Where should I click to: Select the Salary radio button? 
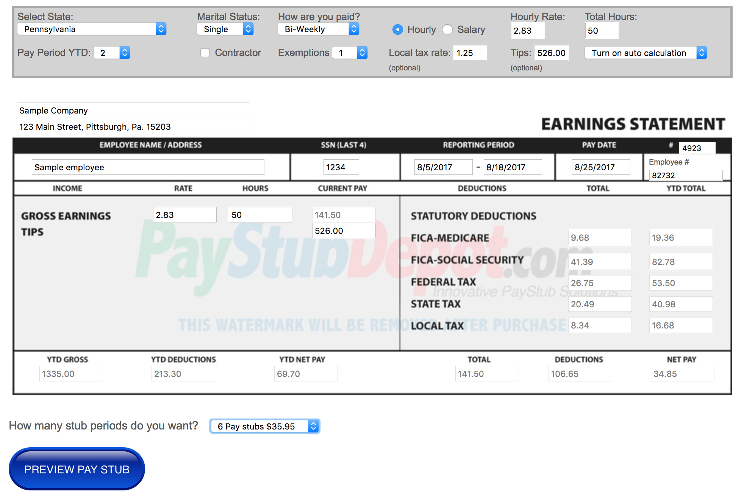click(447, 30)
